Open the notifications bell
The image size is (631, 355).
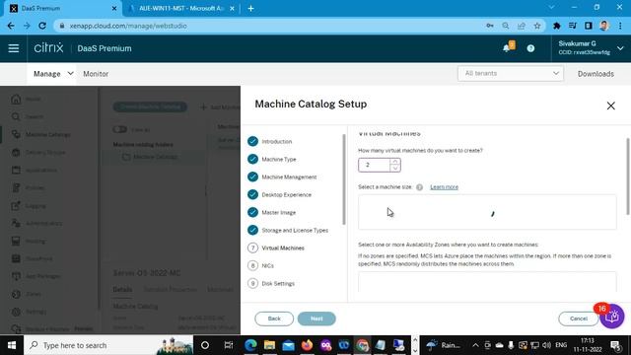pyautogui.click(x=506, y=48)
